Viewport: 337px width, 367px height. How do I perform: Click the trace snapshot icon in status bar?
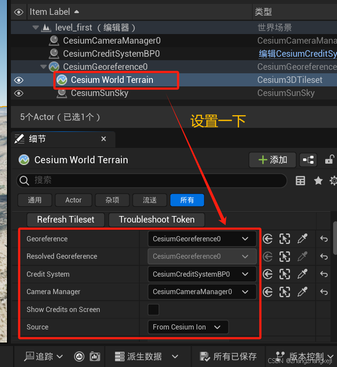95,357
